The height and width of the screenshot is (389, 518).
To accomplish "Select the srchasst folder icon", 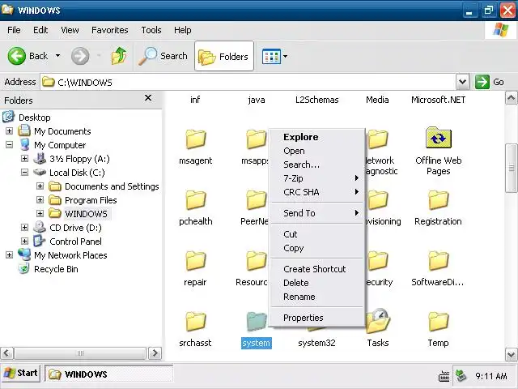I will tap(196, 322).
